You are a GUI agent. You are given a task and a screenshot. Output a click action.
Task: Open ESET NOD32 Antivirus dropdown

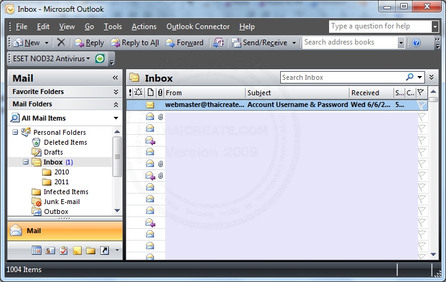click(x=51, y=59)
